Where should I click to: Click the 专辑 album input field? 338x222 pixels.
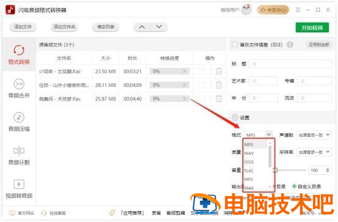pyautogui.click(x=314, y=81)
